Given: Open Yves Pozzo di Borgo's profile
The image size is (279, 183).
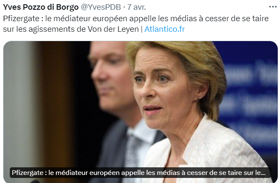Looking at the screenshot, I should [41, 7].
